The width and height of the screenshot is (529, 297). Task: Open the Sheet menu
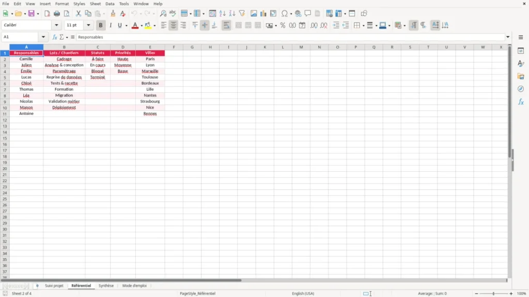click(95, 4)
